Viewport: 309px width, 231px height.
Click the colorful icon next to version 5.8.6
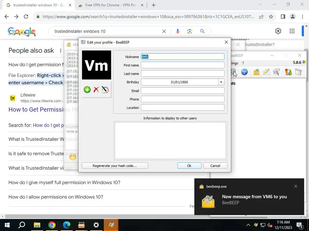click(x=304, y=62)
